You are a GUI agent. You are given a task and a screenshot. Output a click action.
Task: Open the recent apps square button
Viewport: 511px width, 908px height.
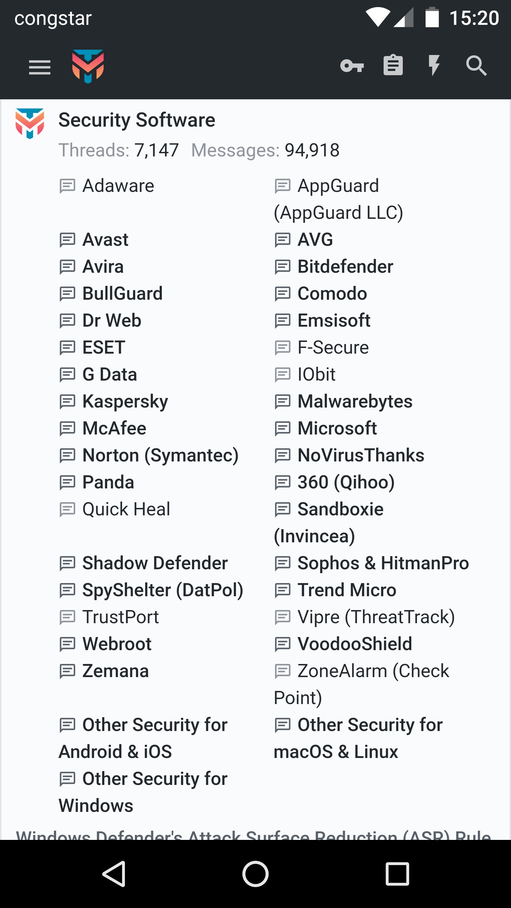point(397,874)
